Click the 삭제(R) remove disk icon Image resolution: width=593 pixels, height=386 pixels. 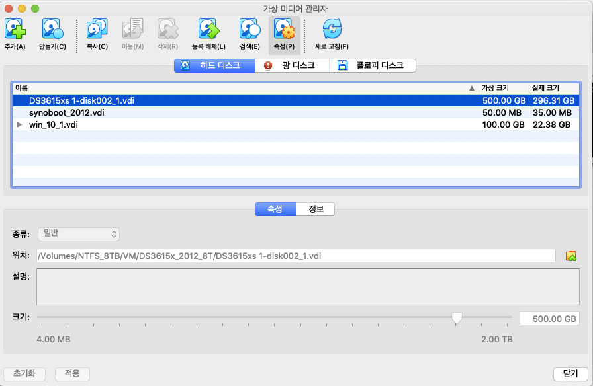167,30
